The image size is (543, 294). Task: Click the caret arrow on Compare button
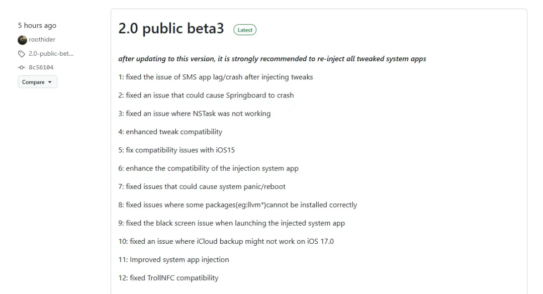(50, 82)
